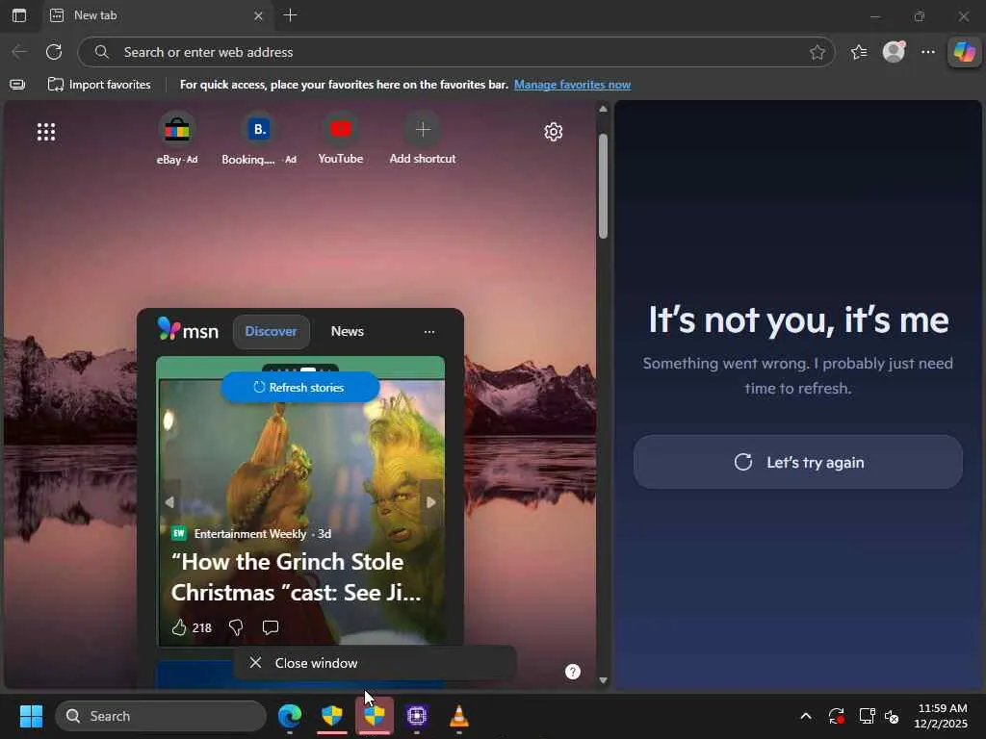
Task: Open the apps grid launcher
Action: point(46,131)
